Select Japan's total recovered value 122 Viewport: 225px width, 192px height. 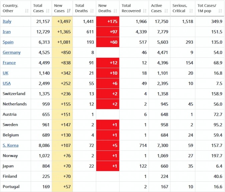click(x=143, y=166)
